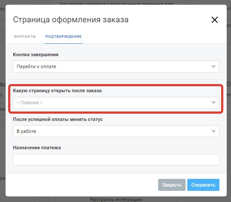Viewport: 231px width, 202px height.
Task: Close the order checkout dialog with X
Action: (x=214, y=20)
